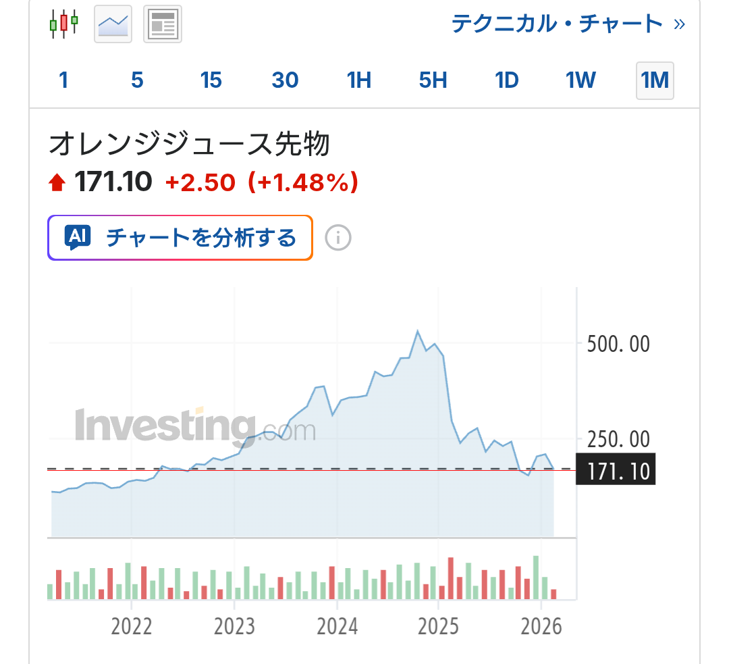This screenshot has height=664, width=729.
Task: Switch to the 15 minute interval
Action: click(x=211, y=80)
